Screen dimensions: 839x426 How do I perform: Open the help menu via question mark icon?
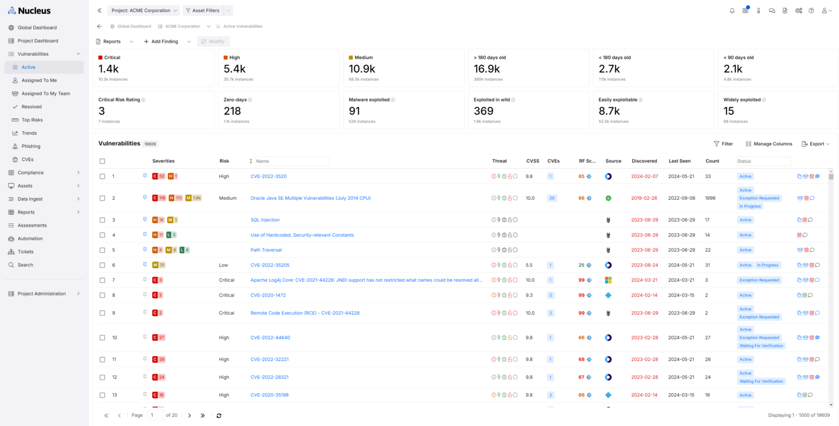812,10
